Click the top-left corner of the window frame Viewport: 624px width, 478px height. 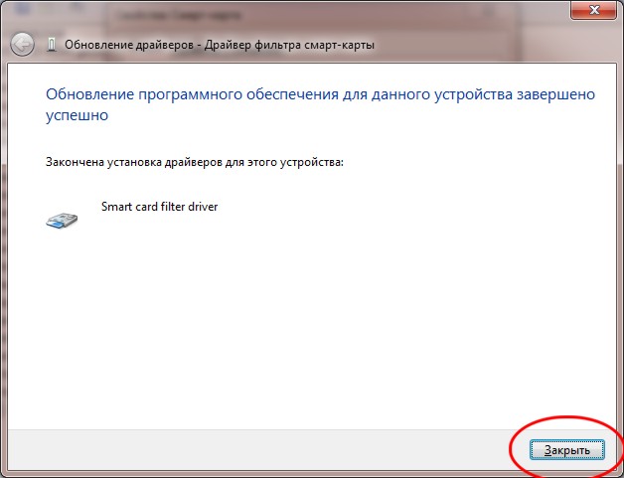point(2,2)
